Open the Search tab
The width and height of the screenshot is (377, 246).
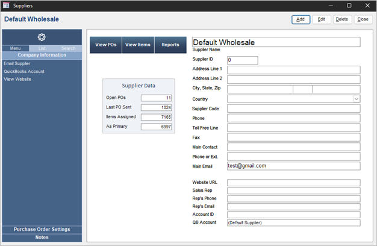point(68,48)
